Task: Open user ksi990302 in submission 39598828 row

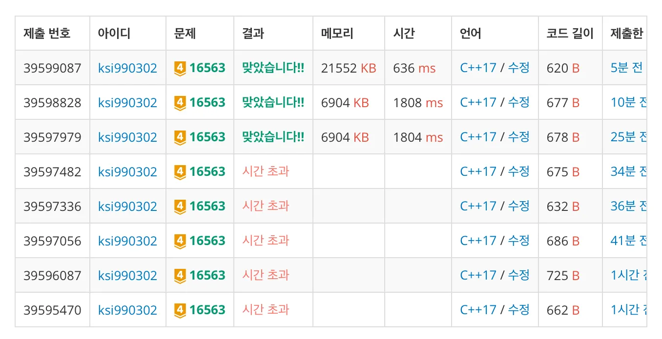Action: tap(127, 103)
